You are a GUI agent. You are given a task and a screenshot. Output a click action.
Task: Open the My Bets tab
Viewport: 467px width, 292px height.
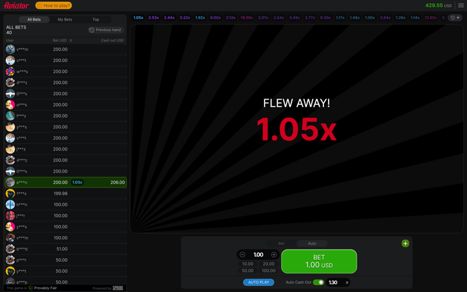[65, 20]
